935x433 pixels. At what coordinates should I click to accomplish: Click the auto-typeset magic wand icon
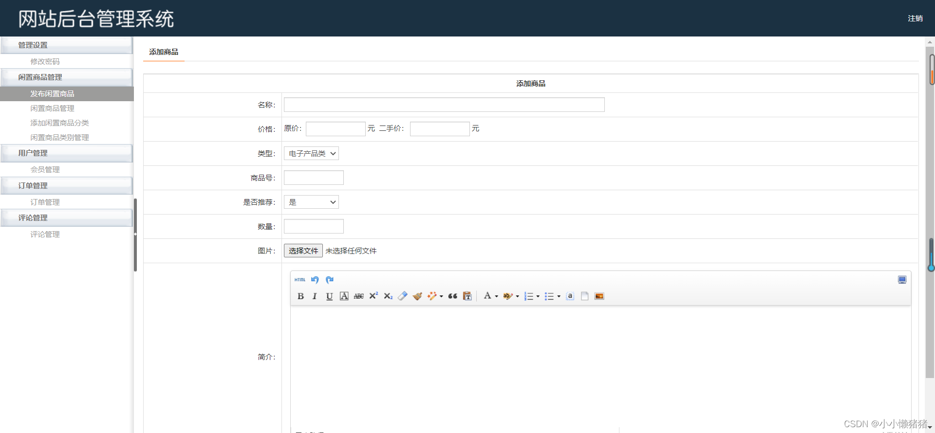click(x=432, y=296)
